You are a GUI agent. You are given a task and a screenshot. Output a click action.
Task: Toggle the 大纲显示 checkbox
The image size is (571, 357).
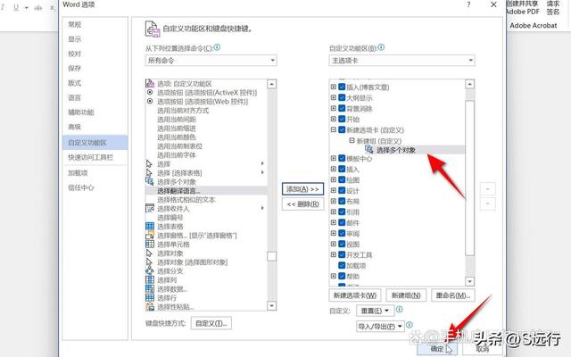pos(342,97)
